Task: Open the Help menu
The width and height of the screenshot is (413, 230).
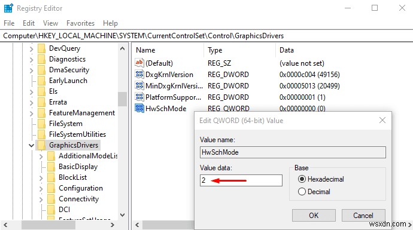Action: pos(110,23)
